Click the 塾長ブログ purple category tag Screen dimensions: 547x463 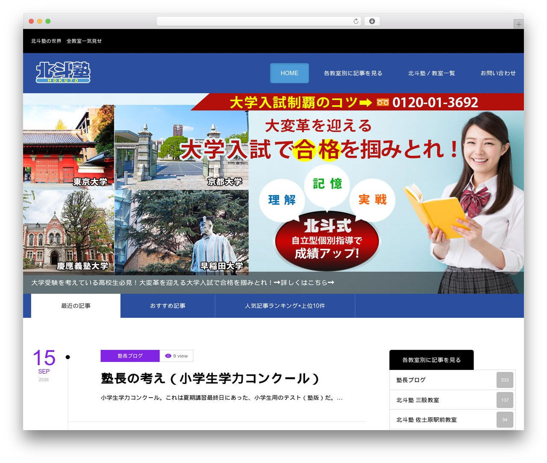(130, 356)
